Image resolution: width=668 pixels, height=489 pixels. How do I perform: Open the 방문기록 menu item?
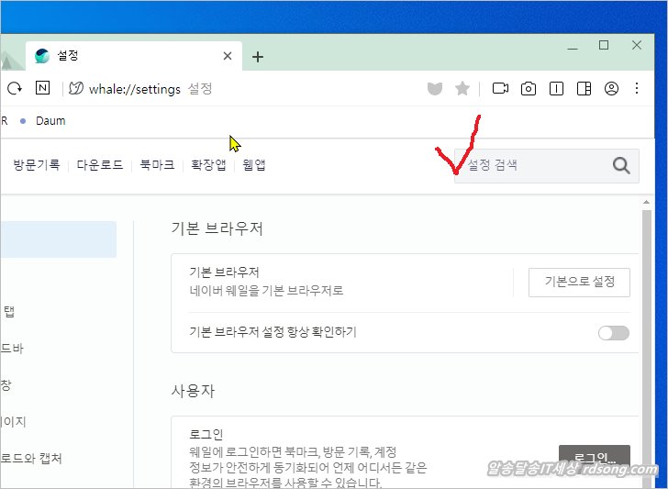37,165
